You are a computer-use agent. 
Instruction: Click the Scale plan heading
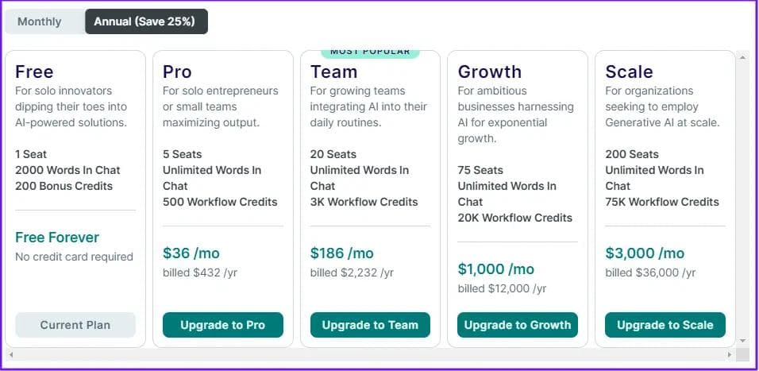click(x=629, y=71)
